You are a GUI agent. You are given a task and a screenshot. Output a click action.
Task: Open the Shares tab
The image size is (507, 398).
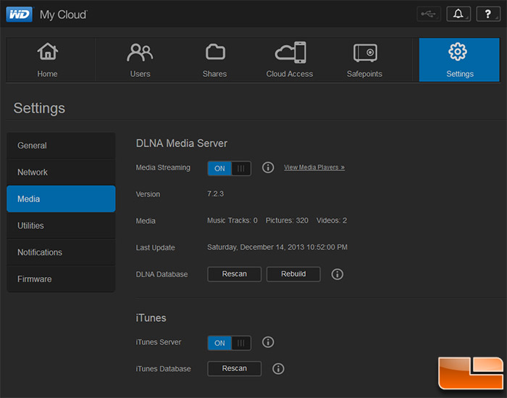click(214, 60)
